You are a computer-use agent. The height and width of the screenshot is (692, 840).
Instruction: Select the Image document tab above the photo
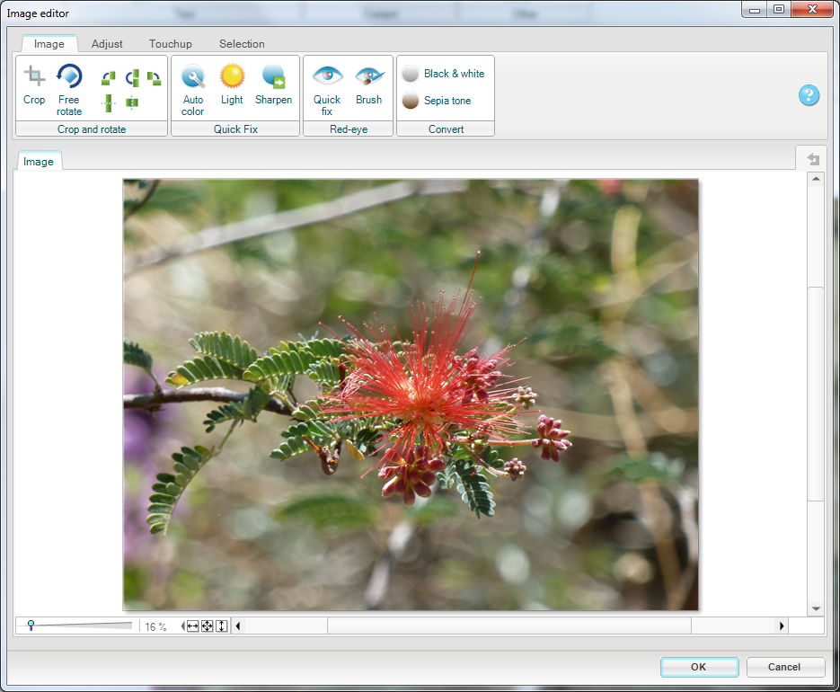39,162
